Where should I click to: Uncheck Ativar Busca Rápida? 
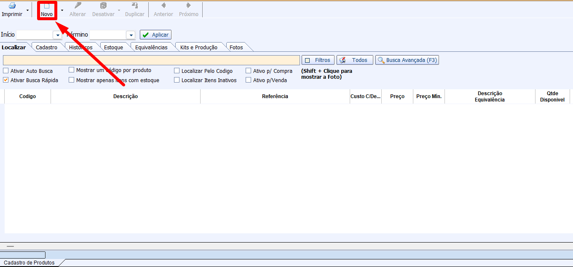[x=6, y=80]
